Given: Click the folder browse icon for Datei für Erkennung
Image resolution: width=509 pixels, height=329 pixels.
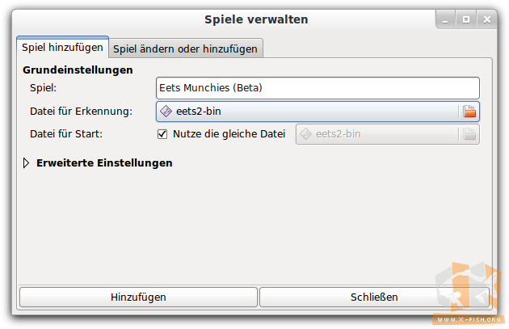Looking at the screenshot, I should (x=469, y=112).
